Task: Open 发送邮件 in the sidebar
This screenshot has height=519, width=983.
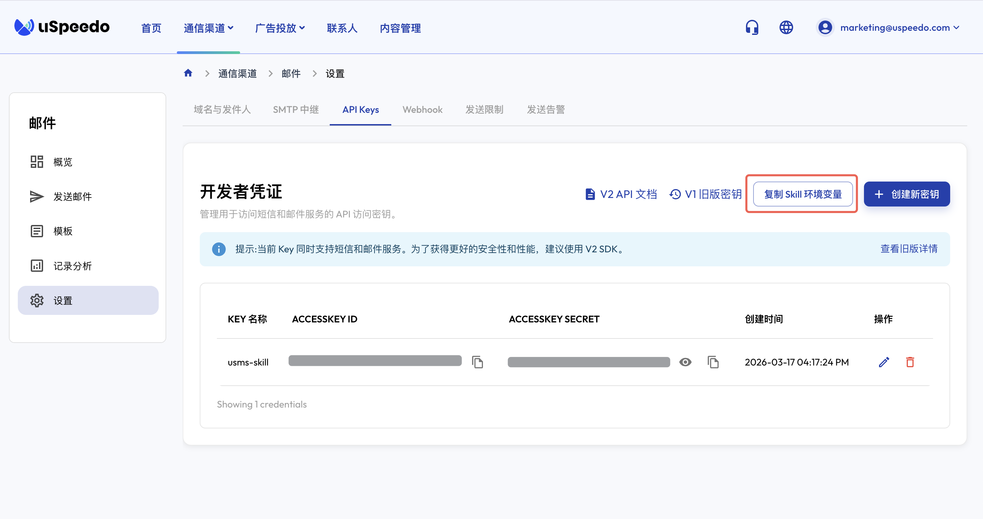Action: click(x=73, y=196)
